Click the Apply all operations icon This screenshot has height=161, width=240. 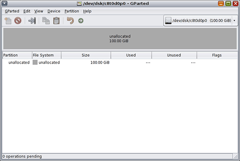coord(81,21)
